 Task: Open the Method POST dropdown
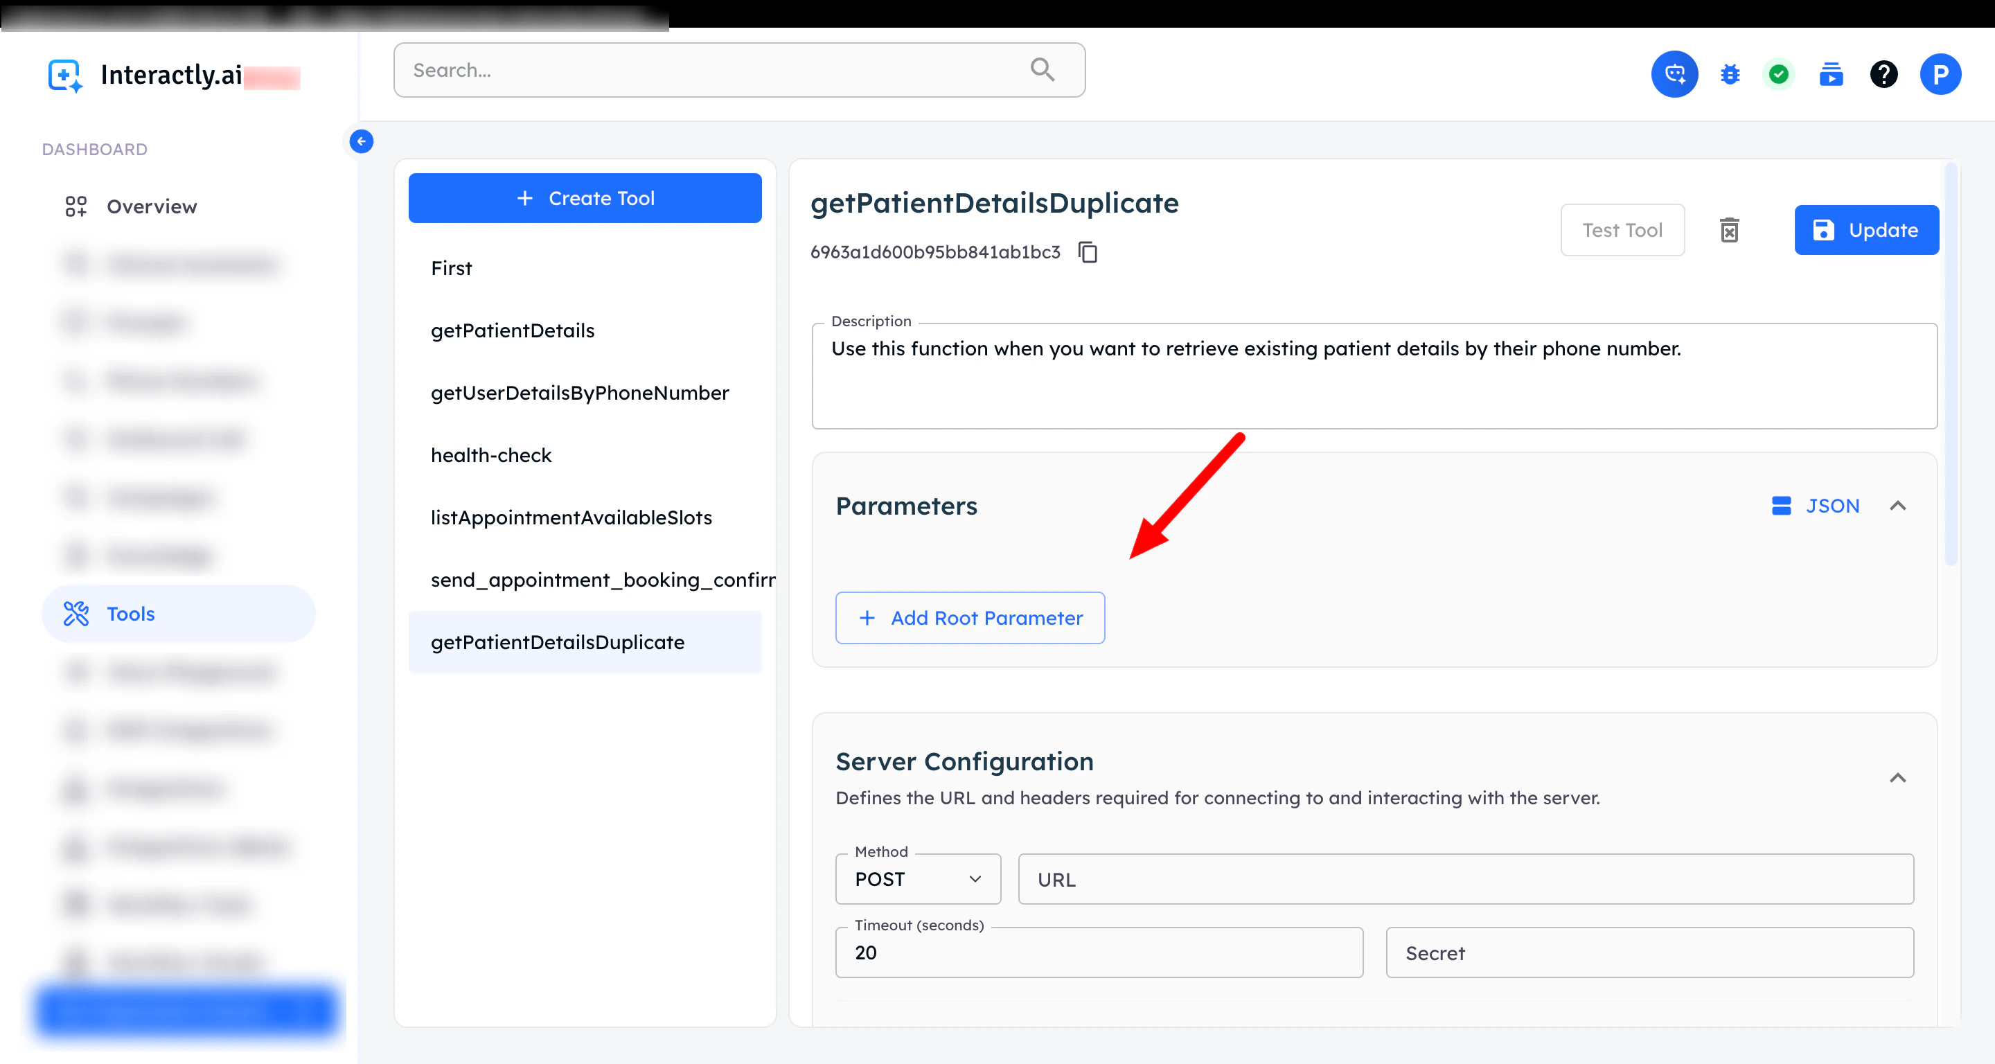tap(918, 879)
